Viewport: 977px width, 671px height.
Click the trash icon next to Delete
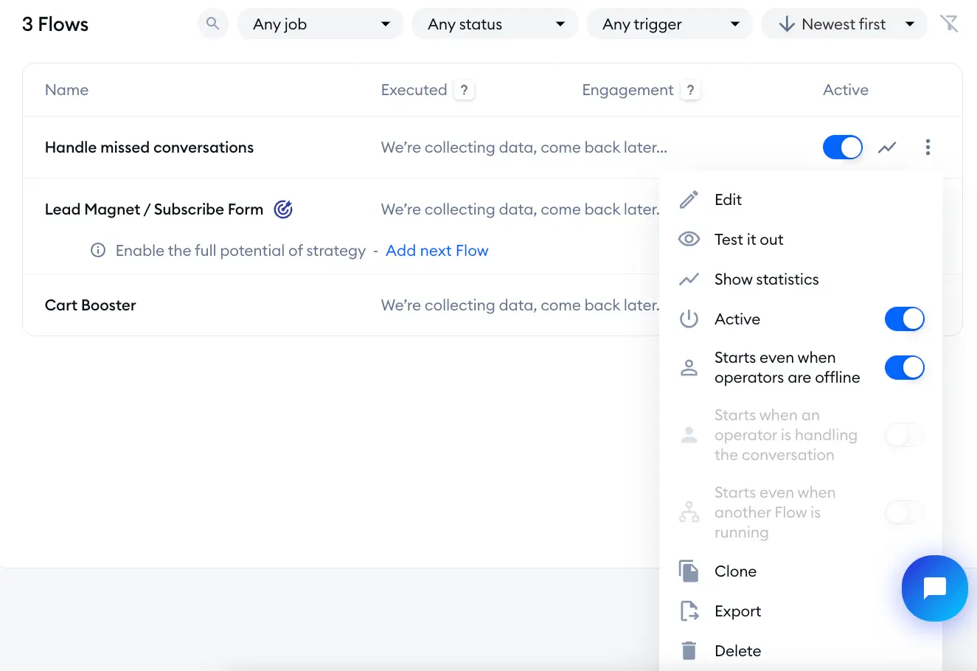(x=689, y=651)
